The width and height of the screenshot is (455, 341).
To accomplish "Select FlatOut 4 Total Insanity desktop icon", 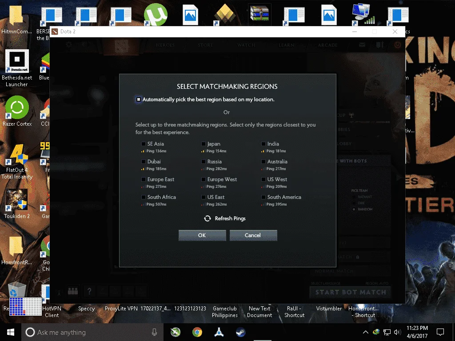I will point(17,162).
